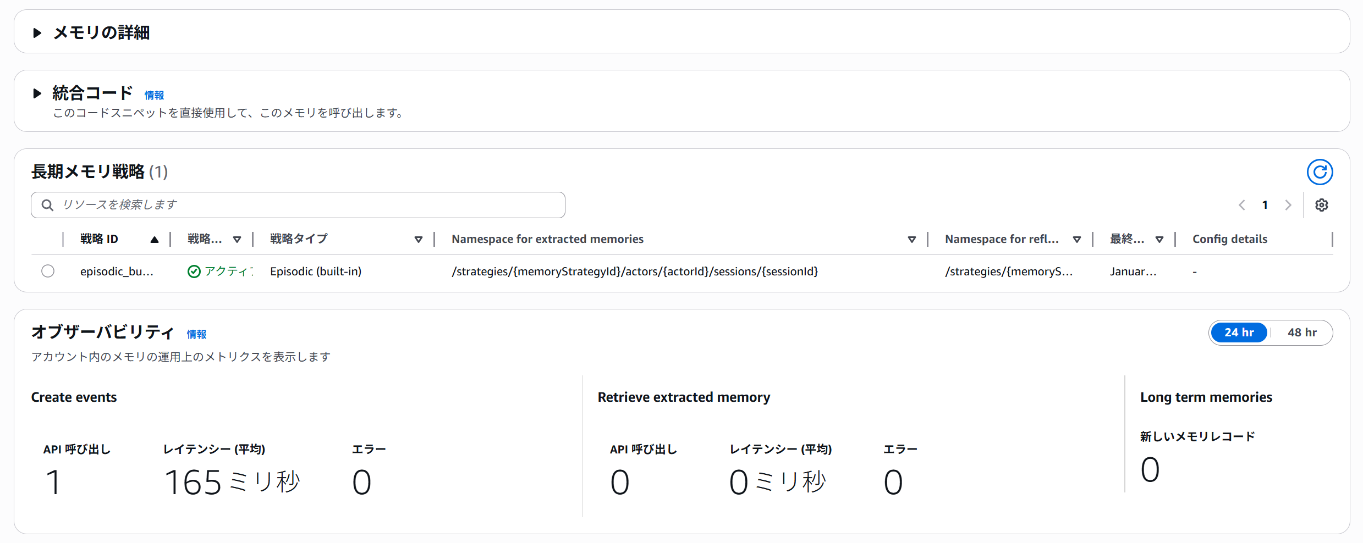Viewport: 1363px width, 543px height.
Task: Sort by 戦略 ID ascending arrow
Action: pyautogui.click(x=155, y=240)
